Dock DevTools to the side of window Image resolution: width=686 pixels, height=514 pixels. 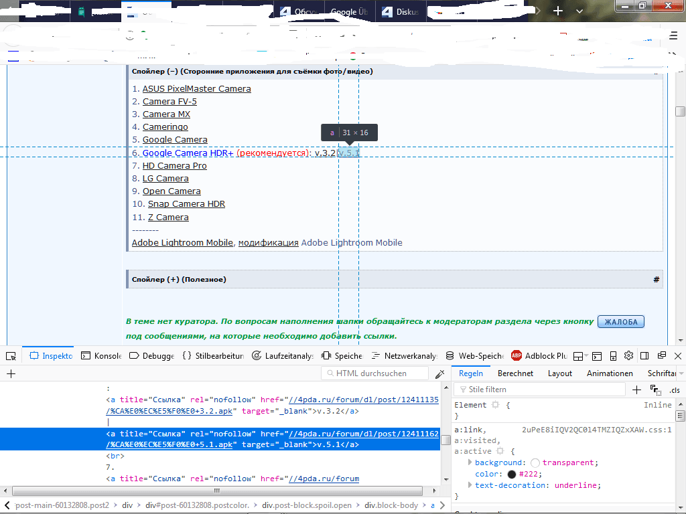[644, 356]
